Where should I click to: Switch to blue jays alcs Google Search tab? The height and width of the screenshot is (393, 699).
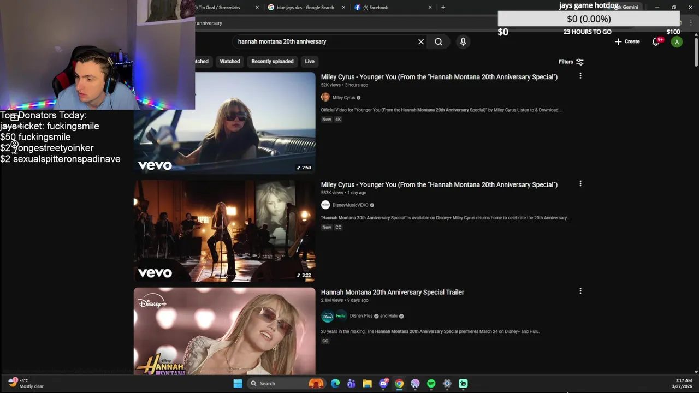point(305,8)
